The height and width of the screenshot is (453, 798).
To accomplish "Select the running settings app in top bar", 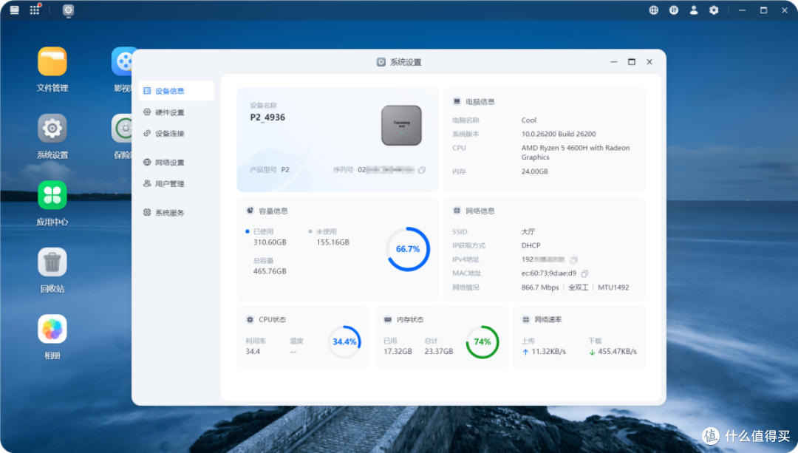I will tap(68, 10).
